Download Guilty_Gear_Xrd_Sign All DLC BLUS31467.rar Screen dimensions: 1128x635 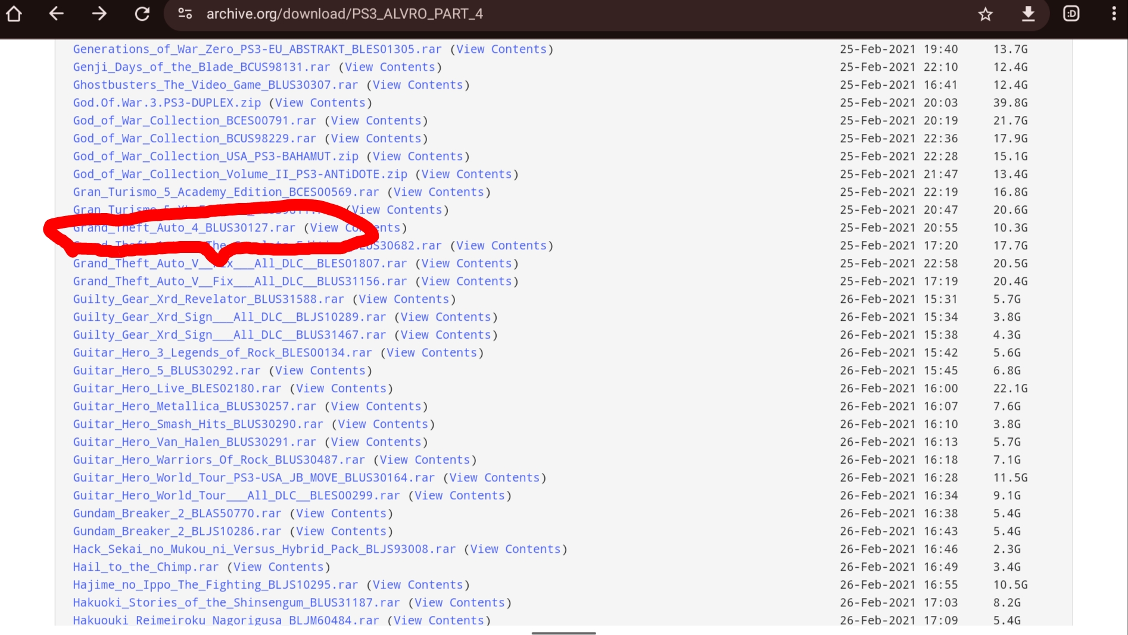point(229,335)
